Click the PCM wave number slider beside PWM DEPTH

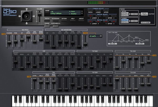(85, 44)
